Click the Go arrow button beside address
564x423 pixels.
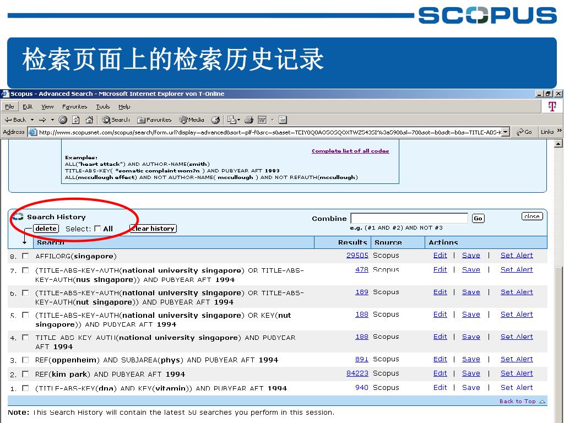524,132
